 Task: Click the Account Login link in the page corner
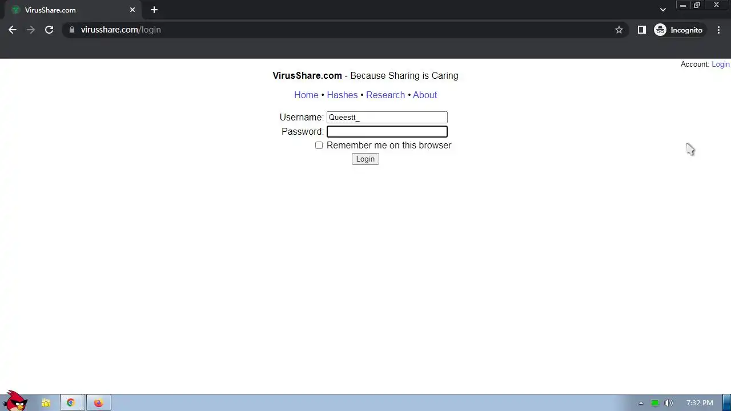pyautogui.click(x=721, y=64)
